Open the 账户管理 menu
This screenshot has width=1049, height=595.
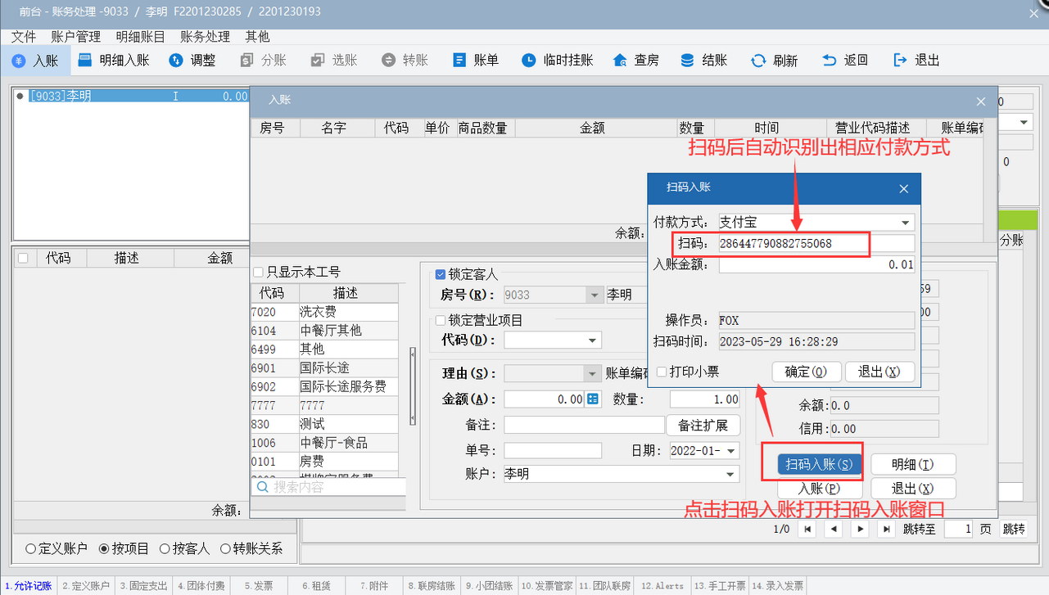tap(76, 37)
